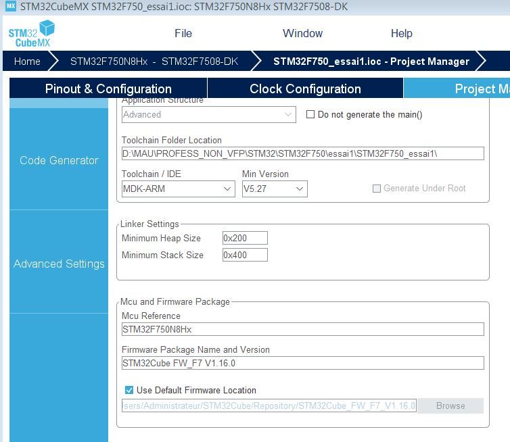This screenshot has height=442, width=510.
Task: Switch to Pinout & Configuration tab
Action: (108, 89)
